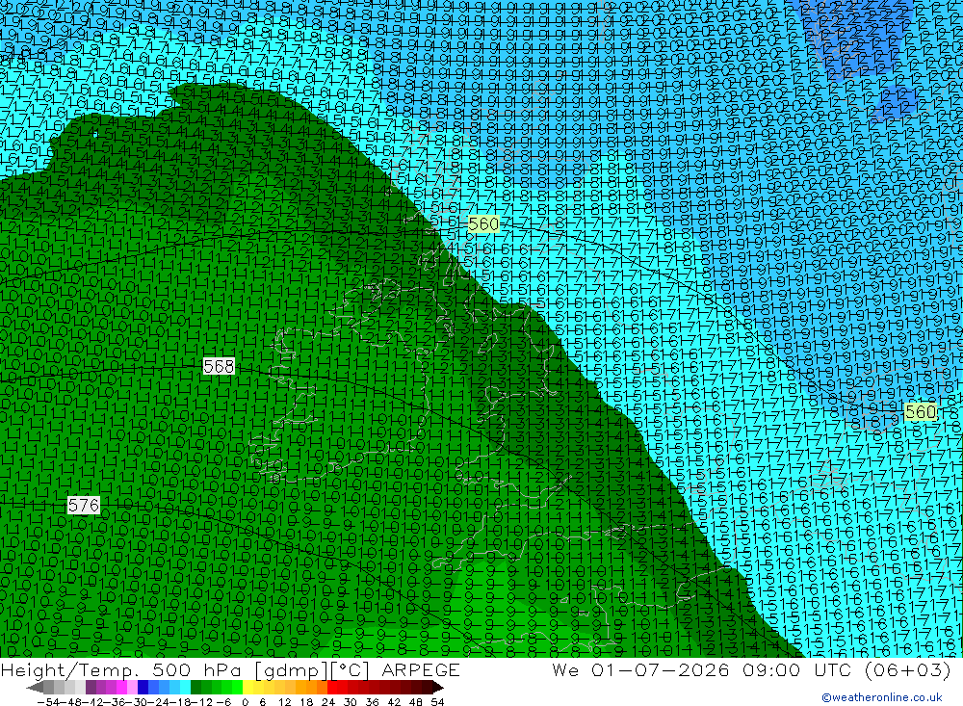963x706 pixels.
Task: Click the bright red legend swatch at 24
Action: (x=332, y=688)
